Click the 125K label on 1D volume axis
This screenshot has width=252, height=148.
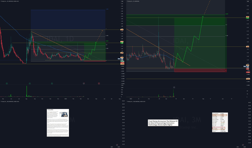coord(122,86)
